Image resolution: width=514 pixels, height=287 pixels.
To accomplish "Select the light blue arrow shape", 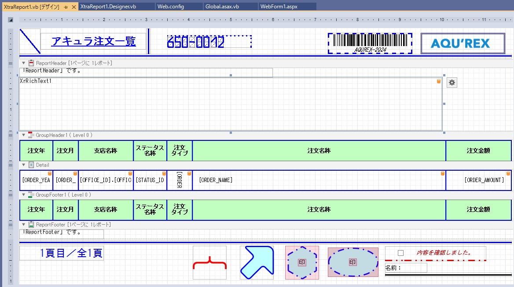I will click(x=257, y=262).
